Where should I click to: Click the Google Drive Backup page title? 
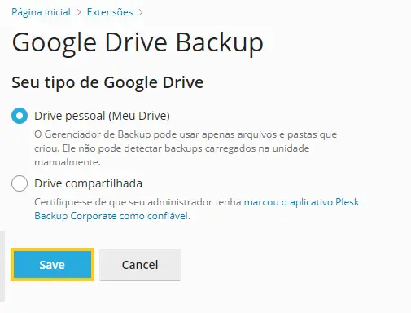click(x=138, y=43)
